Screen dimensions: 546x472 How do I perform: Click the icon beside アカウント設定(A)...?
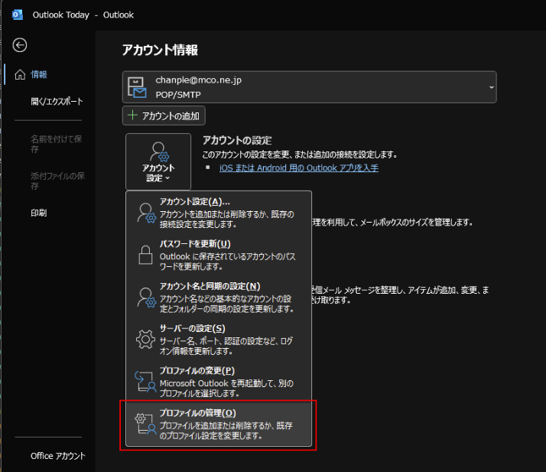146,213
